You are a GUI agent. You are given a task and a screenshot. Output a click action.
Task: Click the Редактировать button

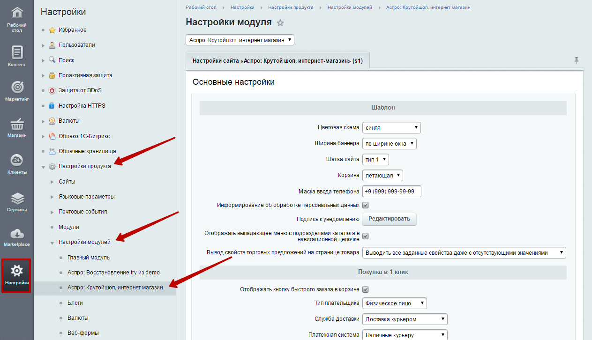click(389, 219)
